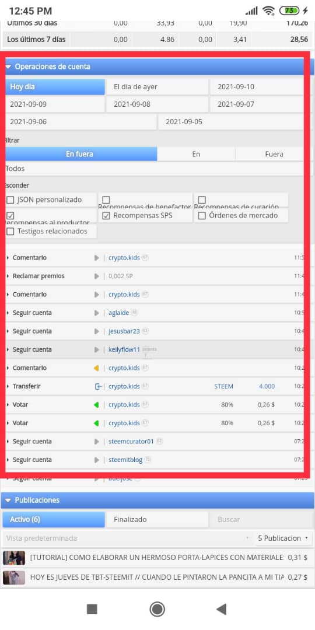This screenshot has height=630, width=315.
Task: Click the gray arrow on the Reclamar premios row
Action: [x=96, y=276]
